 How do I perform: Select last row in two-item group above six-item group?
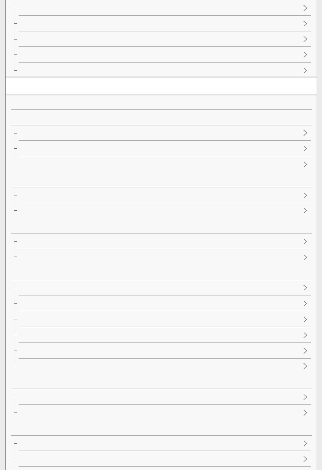162,257
